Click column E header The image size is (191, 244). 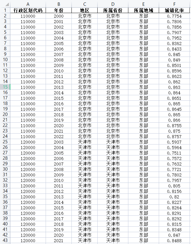tap(144, 4)
